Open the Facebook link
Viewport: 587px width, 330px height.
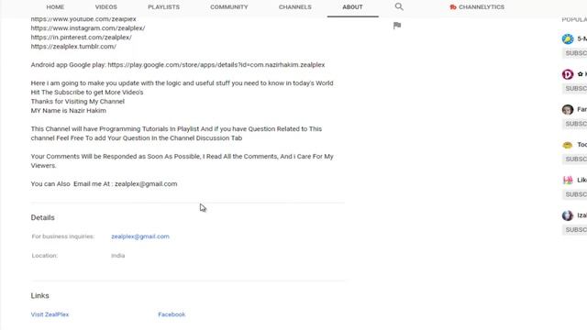tap(172, 314)
